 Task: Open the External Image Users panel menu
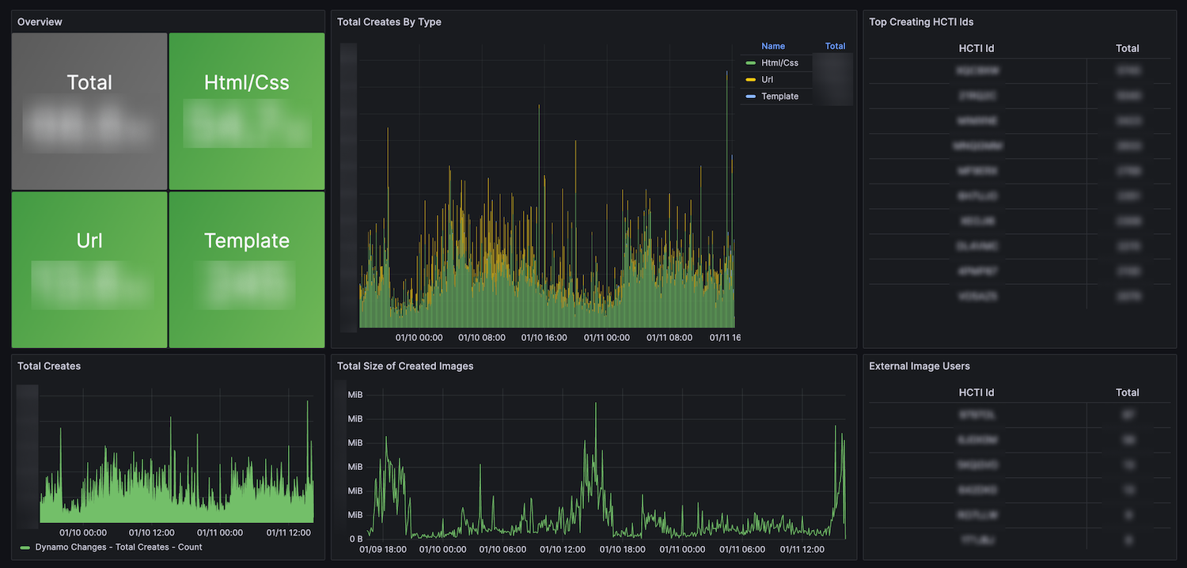click(x=919, y=366)
